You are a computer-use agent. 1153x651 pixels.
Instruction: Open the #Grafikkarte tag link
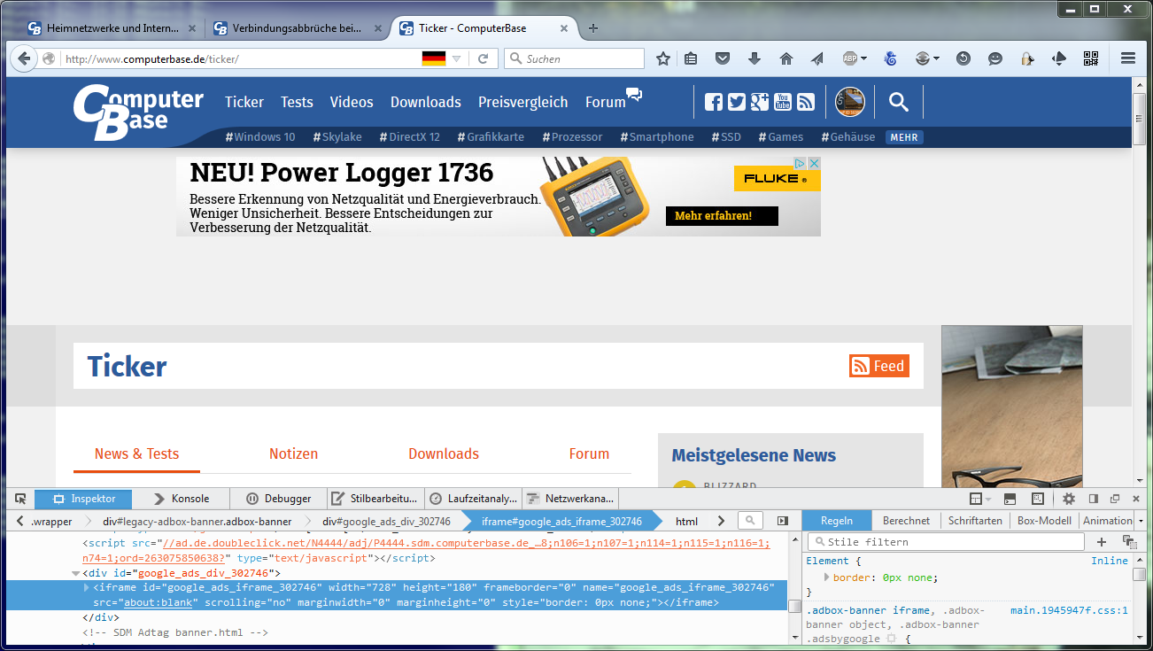491,137
